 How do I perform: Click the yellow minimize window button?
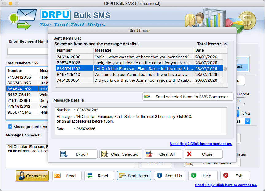[10, 3]
